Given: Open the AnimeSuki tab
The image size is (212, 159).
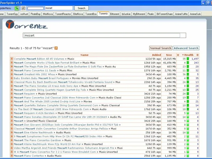Looking at the screenshot, I should (195, 14).
